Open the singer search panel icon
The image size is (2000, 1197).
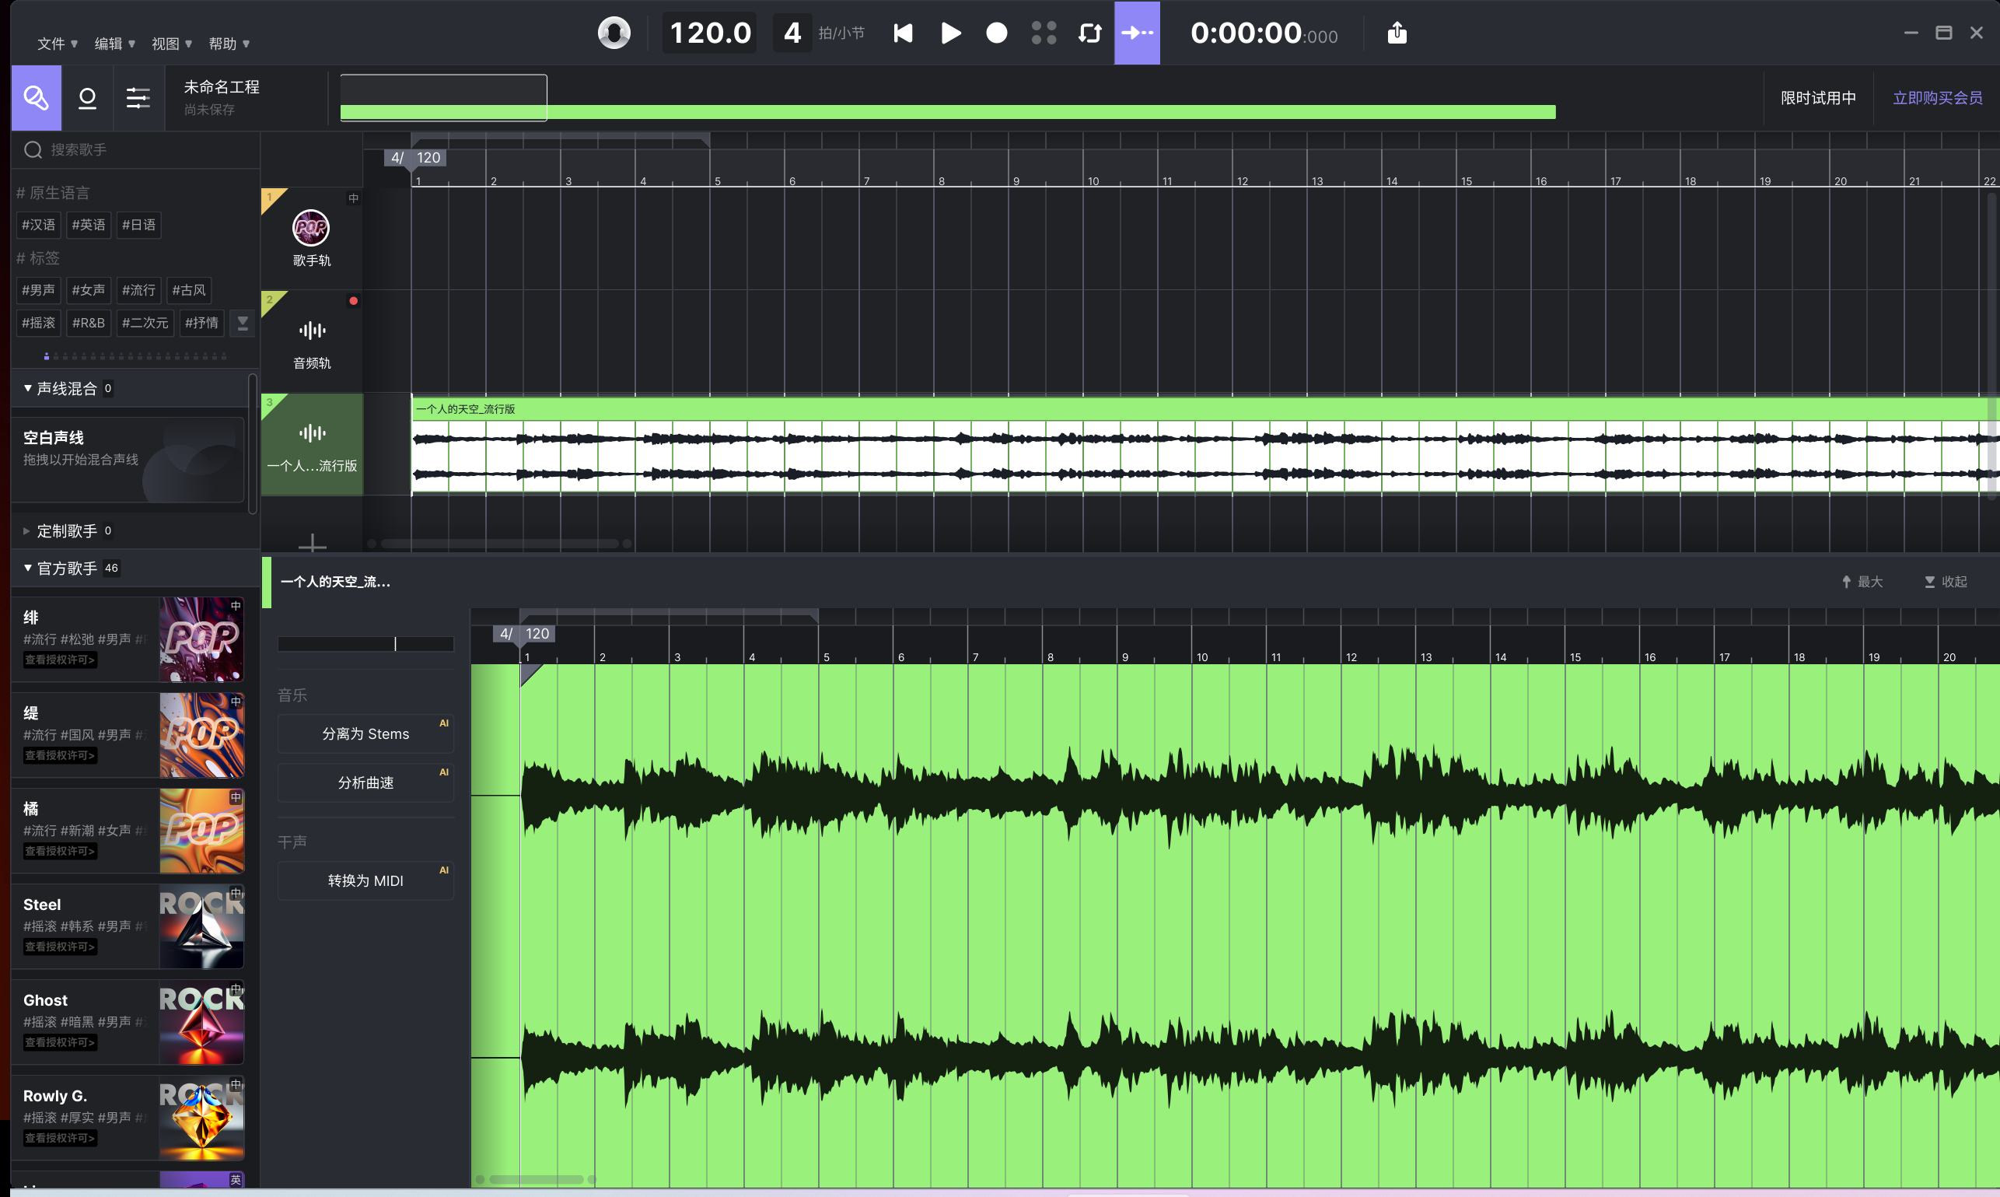tap(37, 99)
